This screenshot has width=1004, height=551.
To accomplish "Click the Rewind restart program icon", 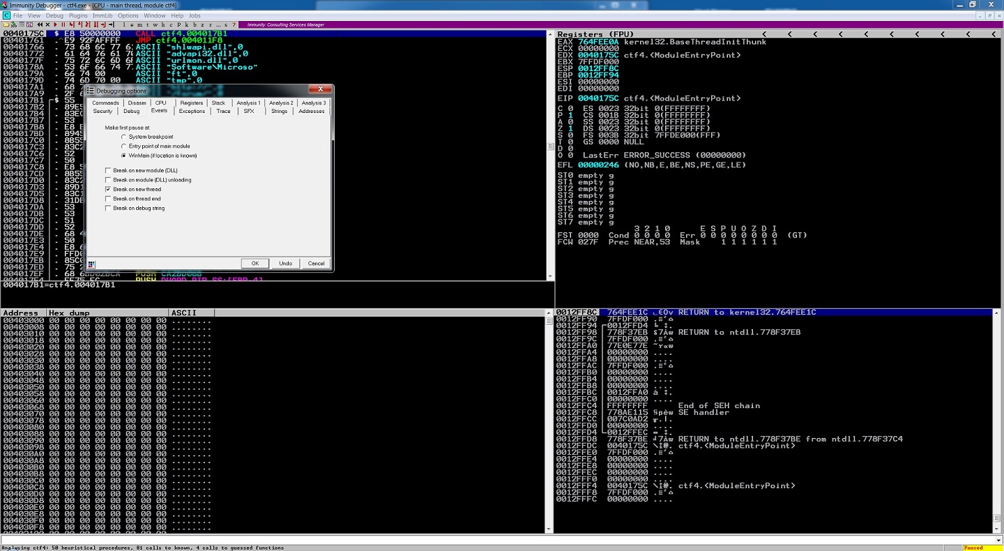I will point(40,24).
